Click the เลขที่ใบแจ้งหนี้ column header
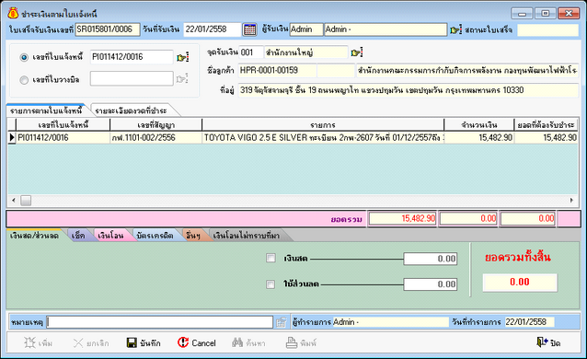This screenshot has width=587, height=359. [x=63, y=125]
